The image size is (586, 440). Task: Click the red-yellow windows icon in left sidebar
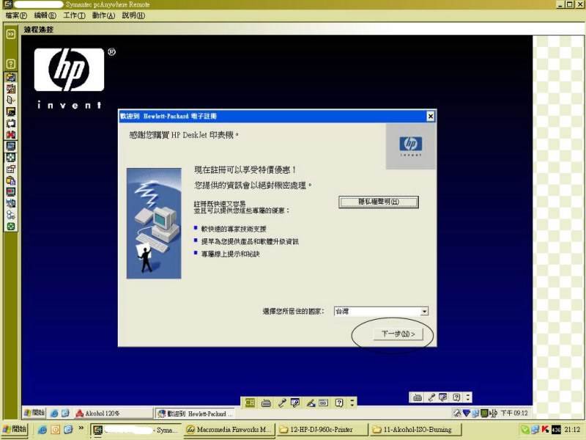[x=11, y=89]
